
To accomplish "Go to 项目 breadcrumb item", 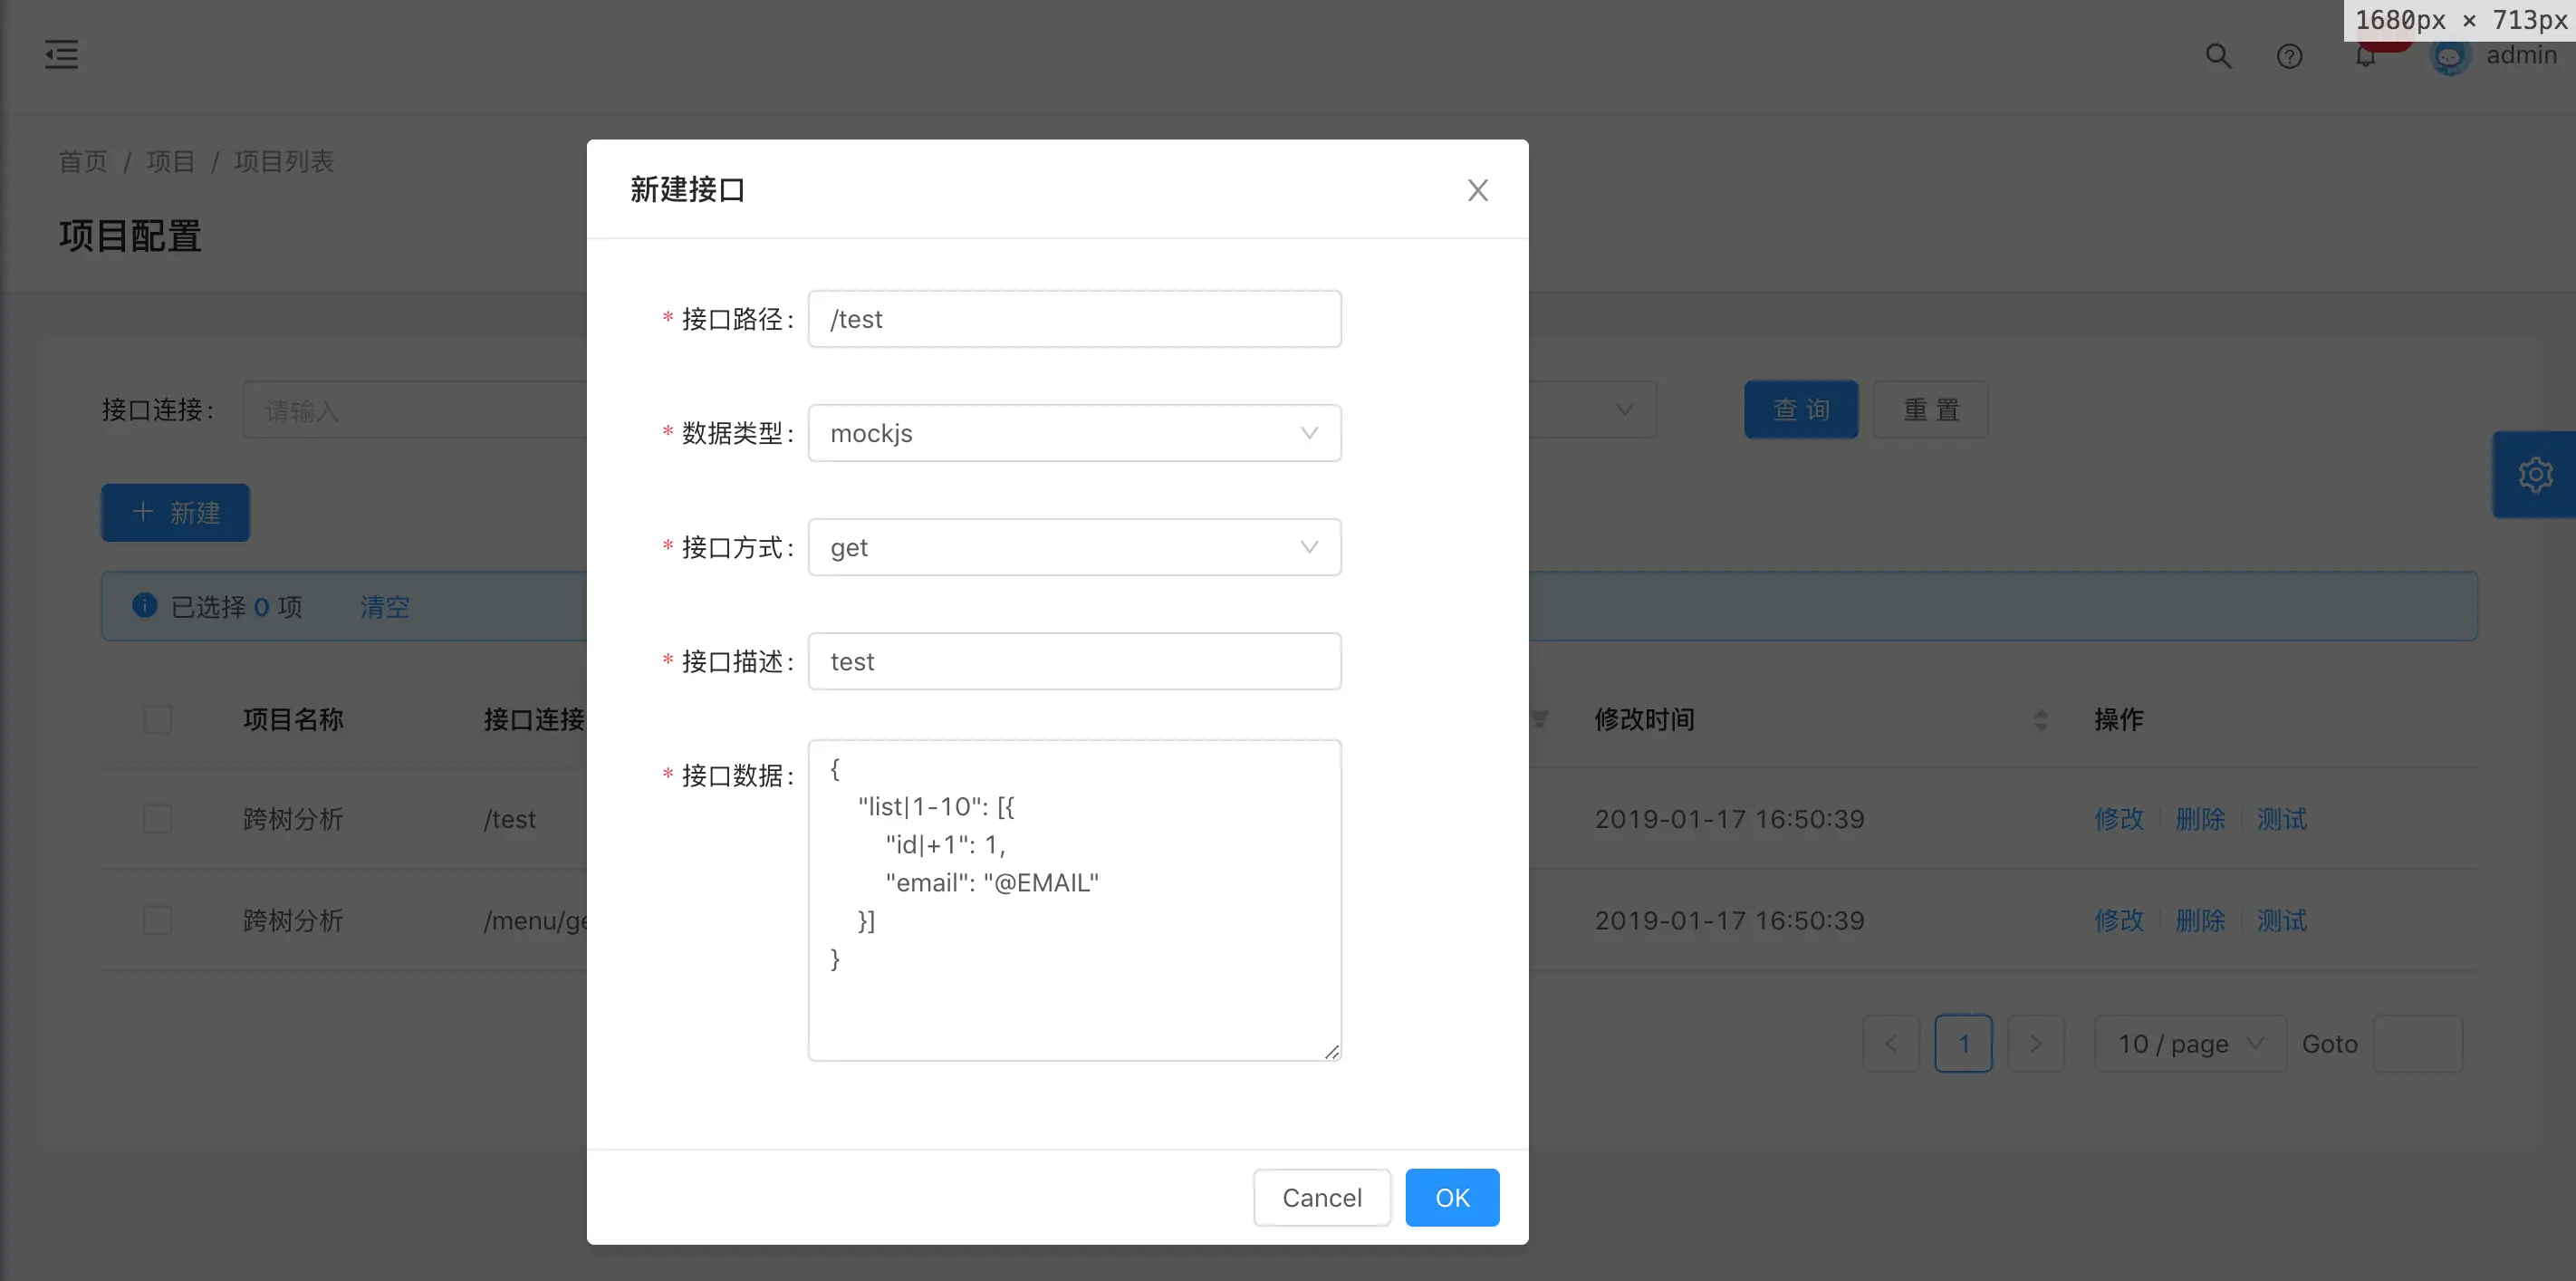I will (170, 162).
